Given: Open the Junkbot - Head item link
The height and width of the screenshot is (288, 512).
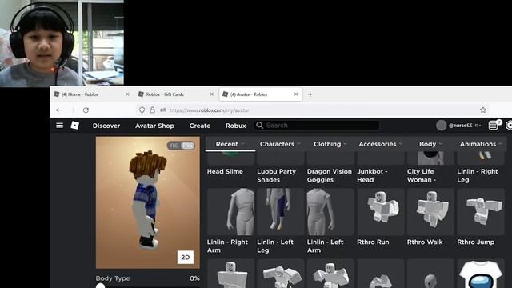Looking at the screenshot, I should (x=372, y=176).
